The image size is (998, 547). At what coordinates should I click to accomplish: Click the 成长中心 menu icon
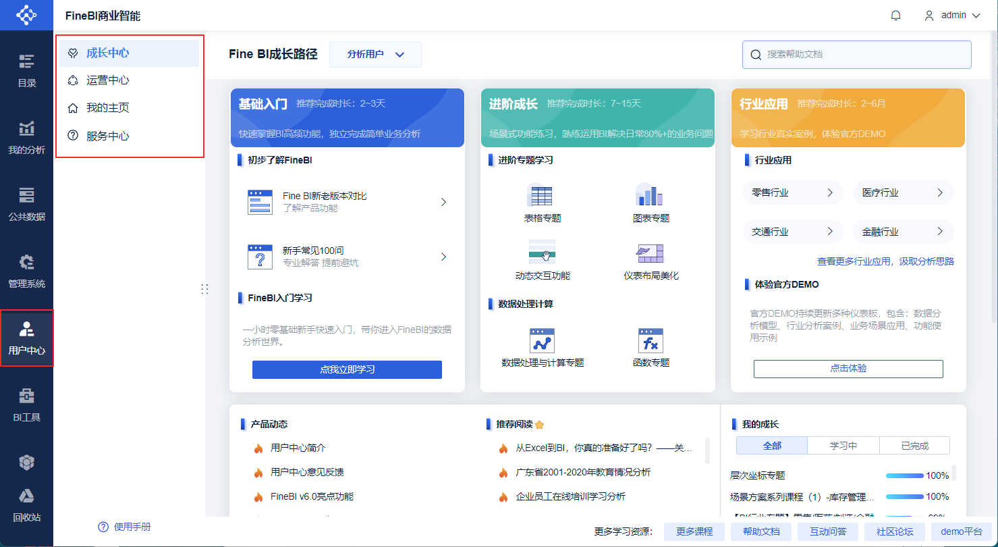[73, 53]
